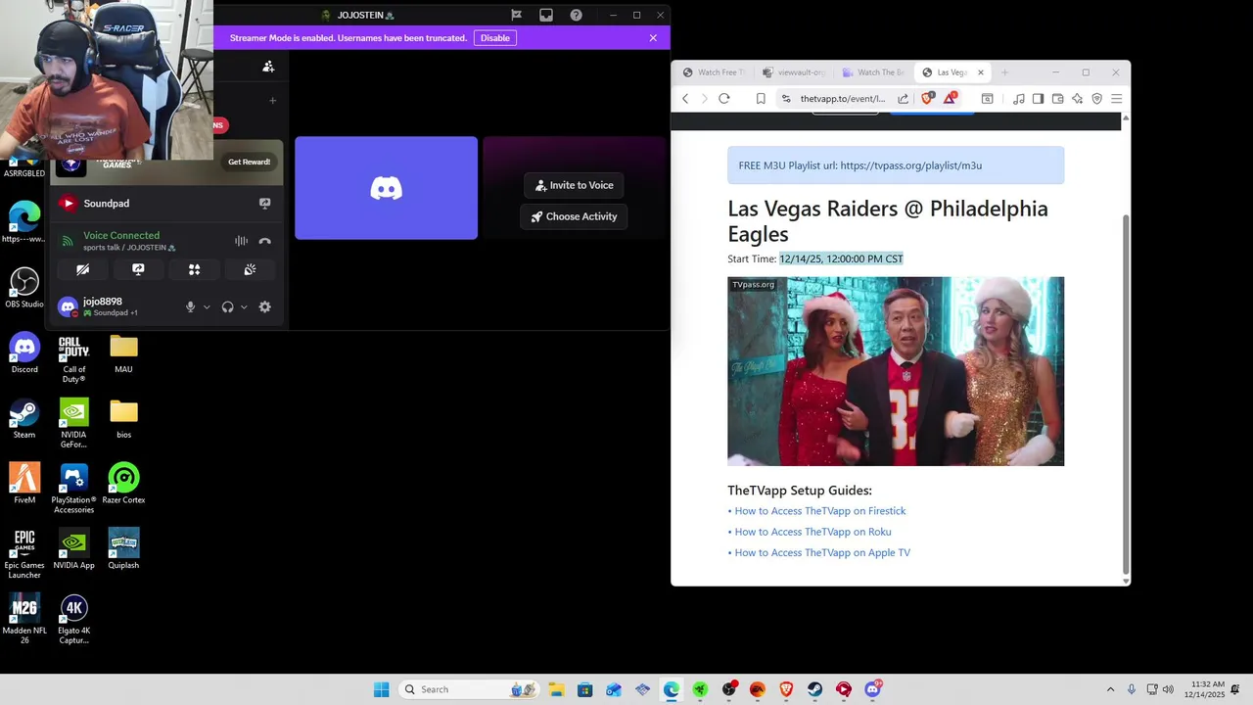Click the plus icon in Discord sidebar

(x=273, y=100)
